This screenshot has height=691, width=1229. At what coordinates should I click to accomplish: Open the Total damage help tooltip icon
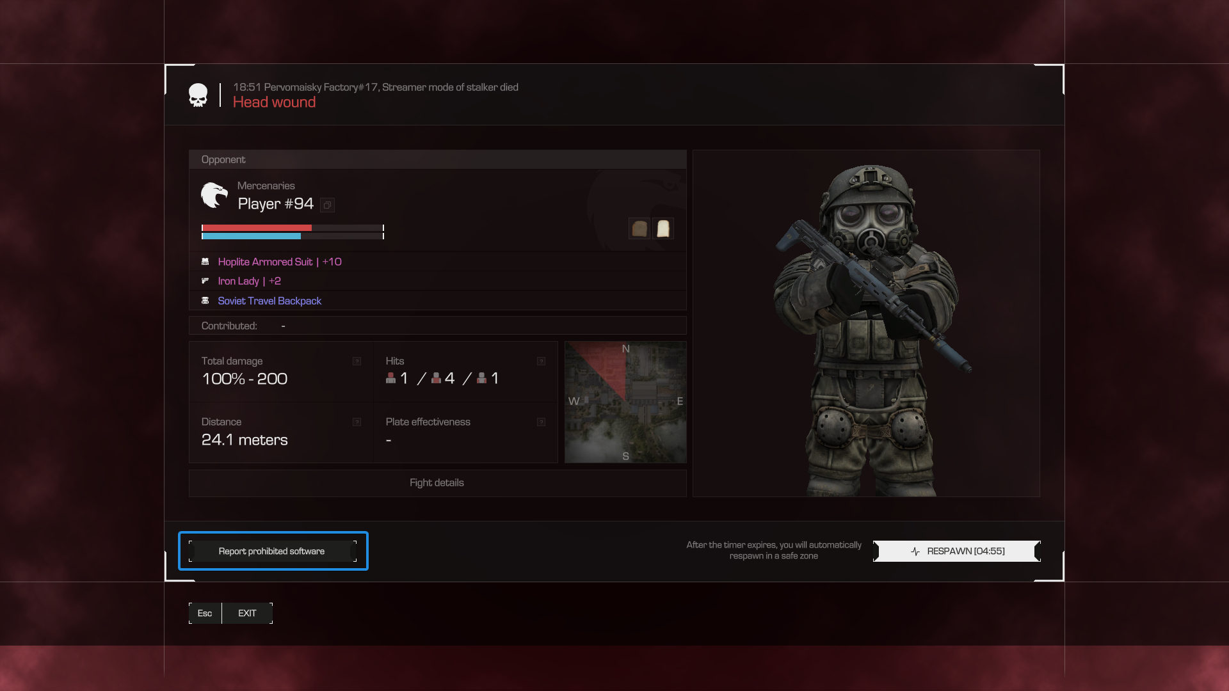(x=357, y=361)
